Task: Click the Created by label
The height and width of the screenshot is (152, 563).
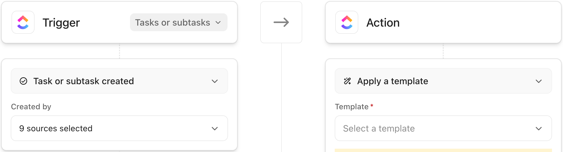Action: pos(31,107)
